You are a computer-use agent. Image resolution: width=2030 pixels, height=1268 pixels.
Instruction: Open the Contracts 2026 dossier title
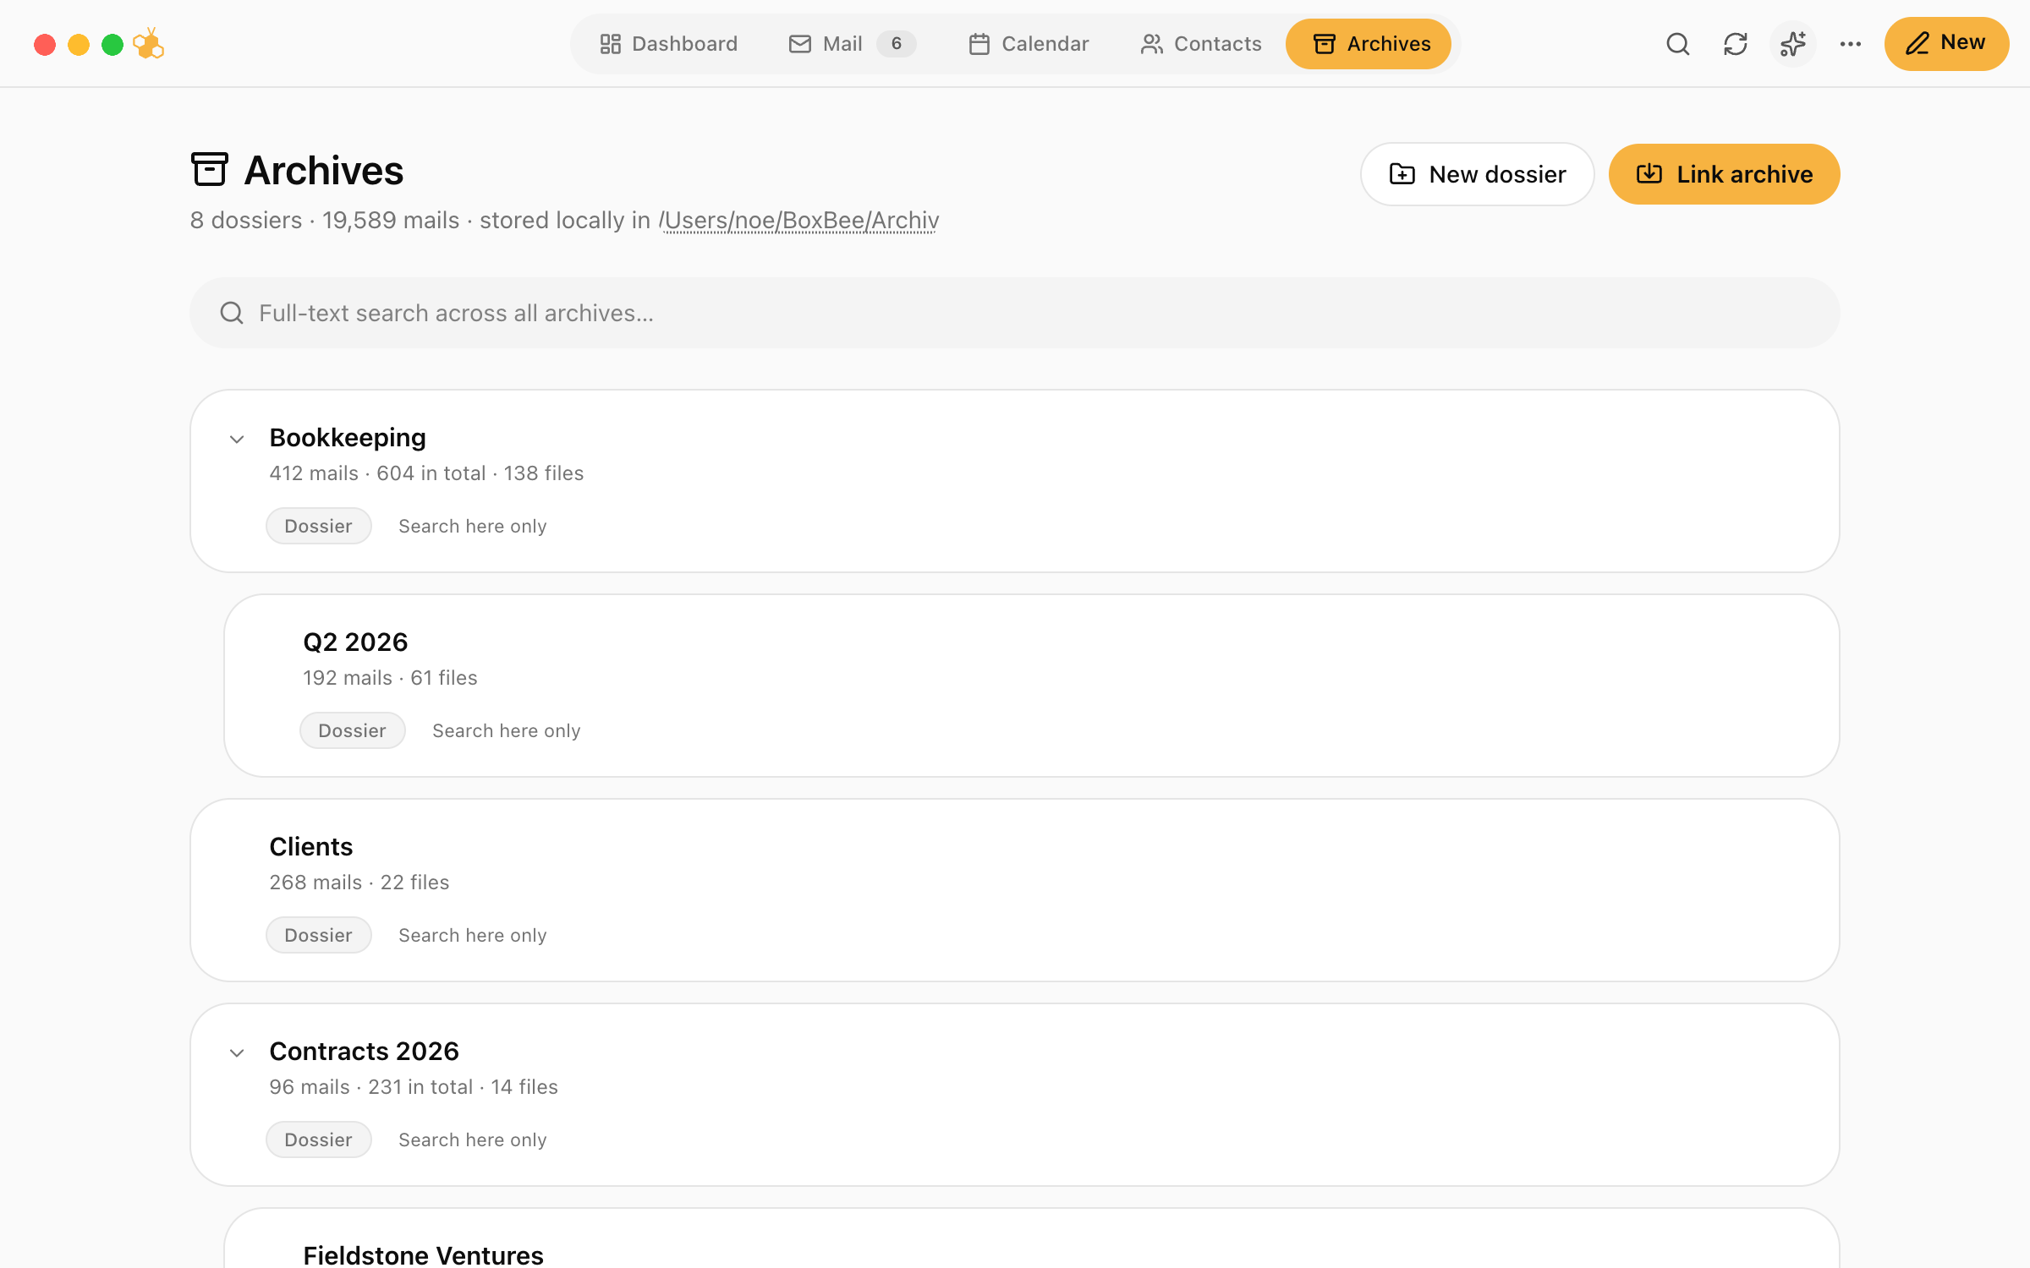[x=364, y=1052]
